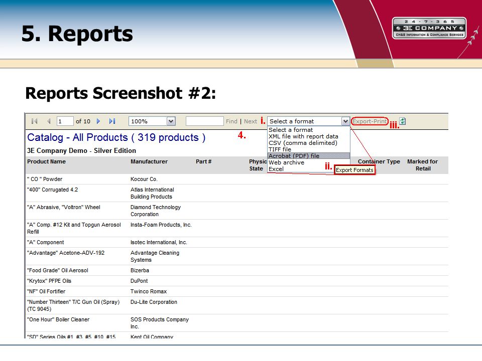
Task: Click DuPont manufacturer cell
Action: coord(139,281)
